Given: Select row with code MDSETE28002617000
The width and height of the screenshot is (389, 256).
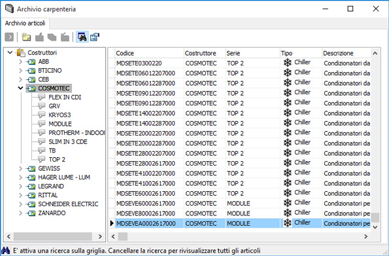Looking at the screenshot, I should click(x=239, y=163).
